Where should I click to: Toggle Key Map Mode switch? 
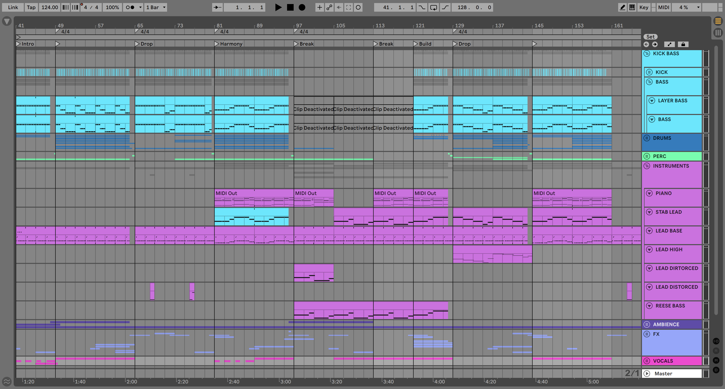(644, 7)
